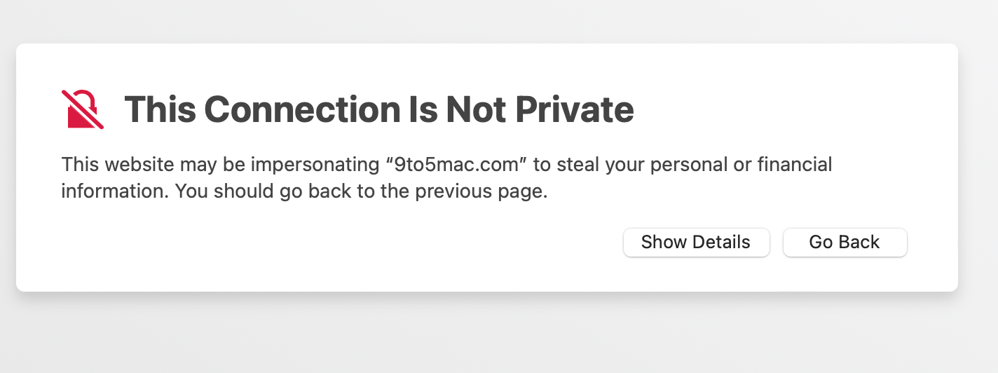998x373 pixels.
Task: Click the word "information." in the warning
Action: point(115,191)
